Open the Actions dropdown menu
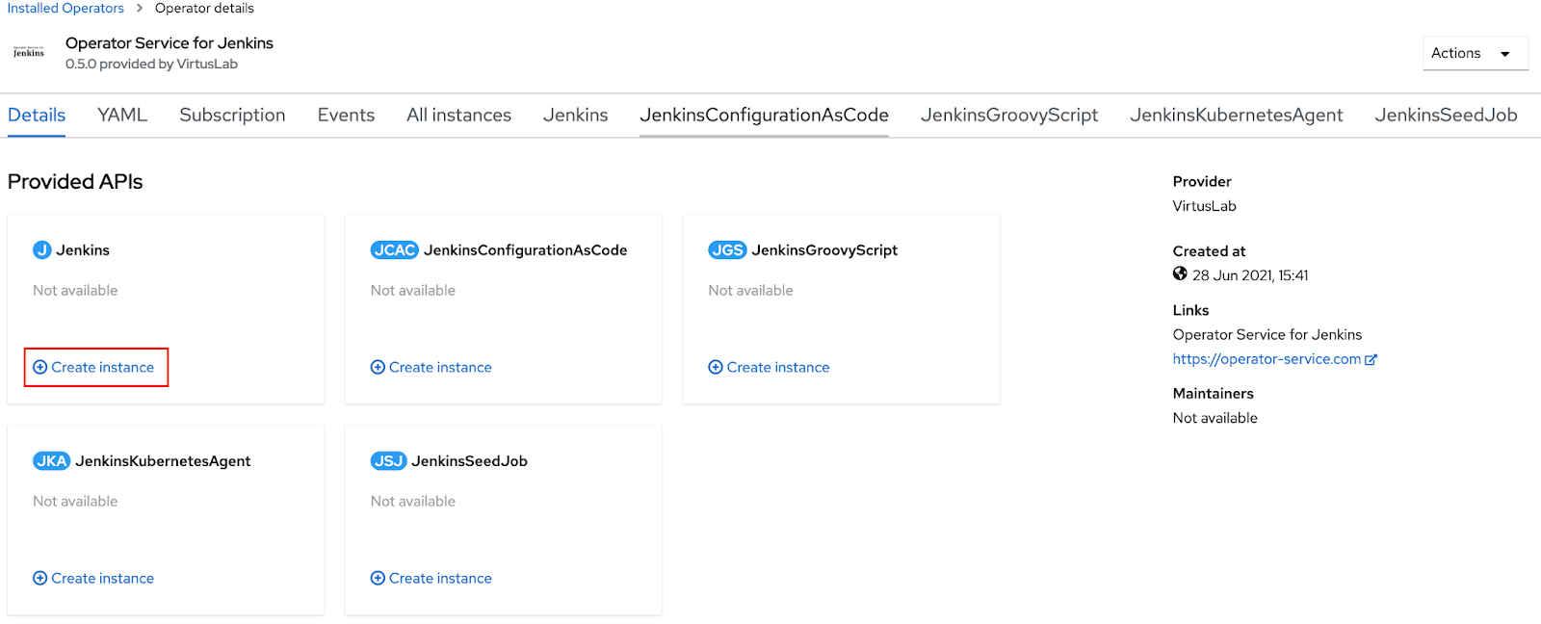 click(x=1476, y=54)
